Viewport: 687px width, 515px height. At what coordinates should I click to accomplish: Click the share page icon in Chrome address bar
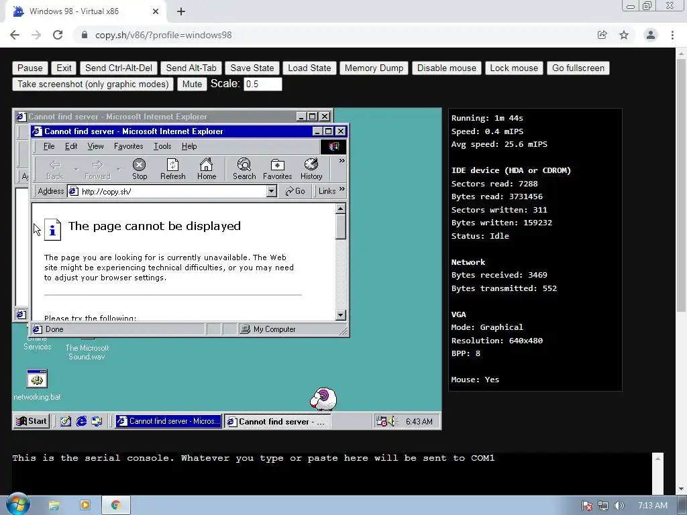(602, 35)
